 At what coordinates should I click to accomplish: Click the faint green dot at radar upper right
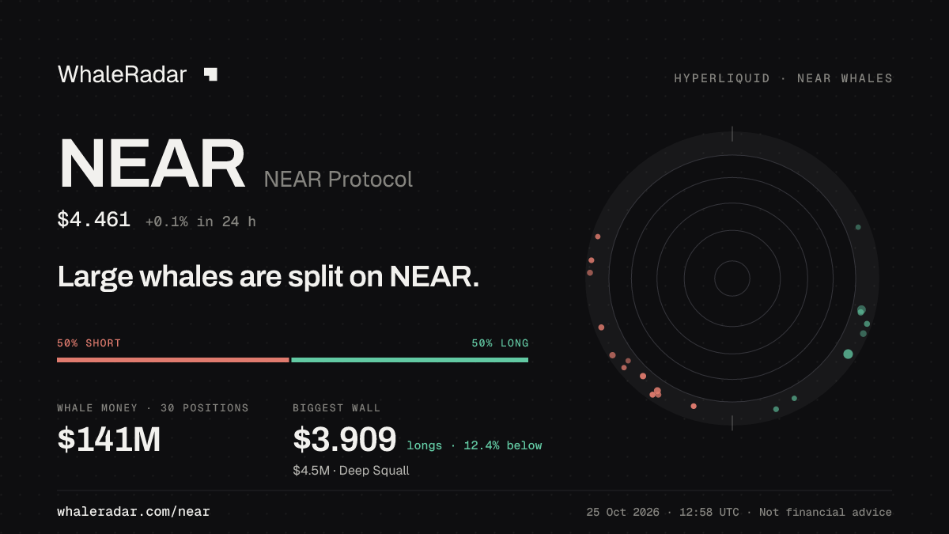(x=858, y=227)
